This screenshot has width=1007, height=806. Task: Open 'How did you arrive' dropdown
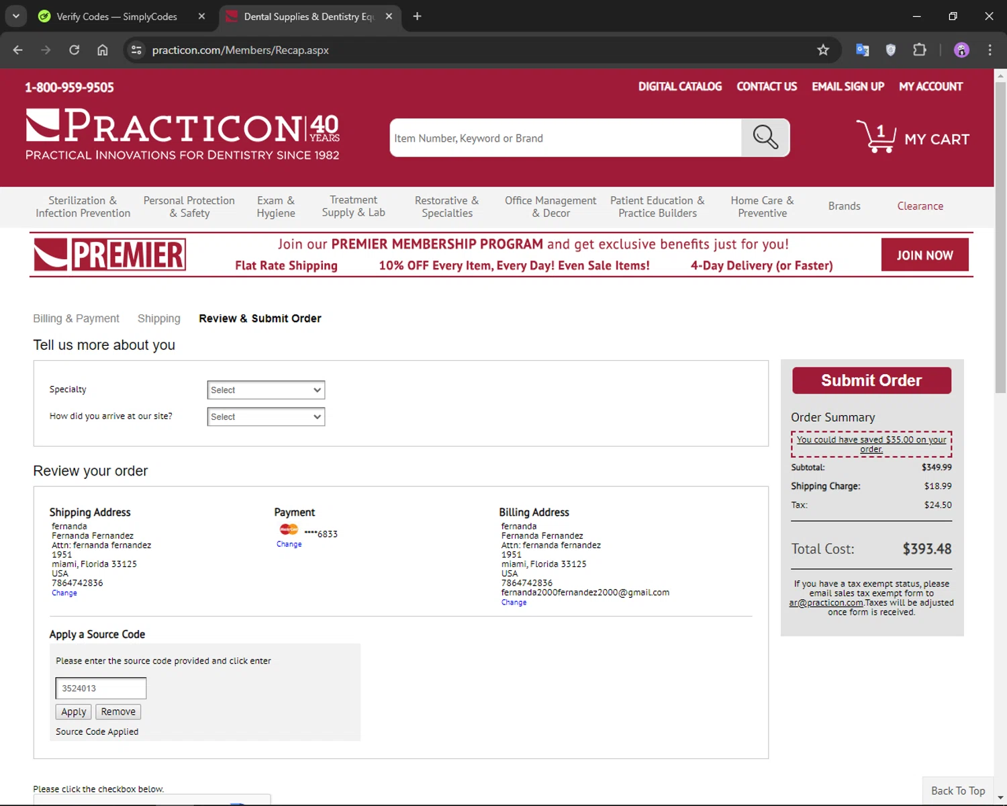pyautogui.click(x=266, y=416)
